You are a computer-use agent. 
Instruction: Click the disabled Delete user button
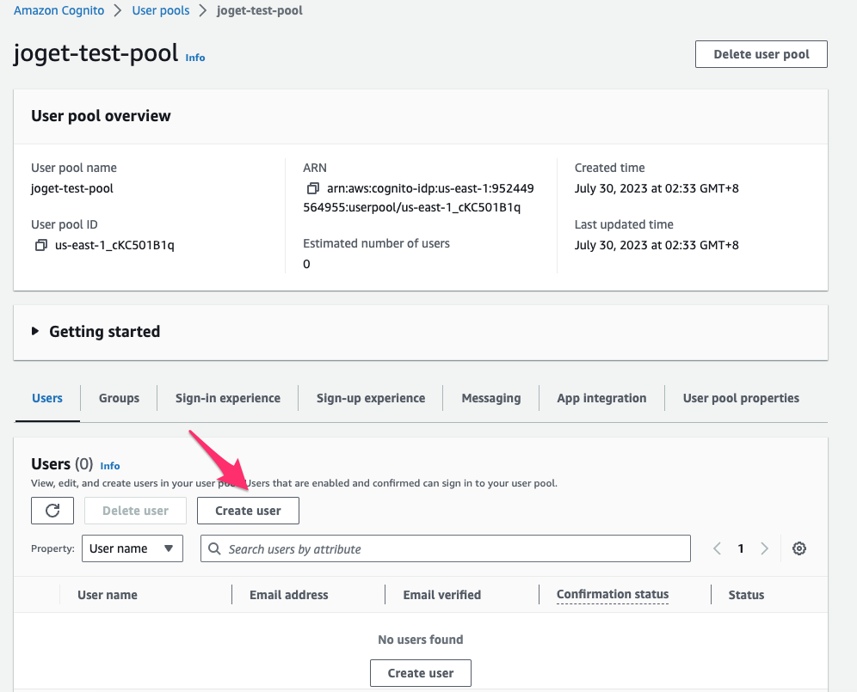pos(136,511)
